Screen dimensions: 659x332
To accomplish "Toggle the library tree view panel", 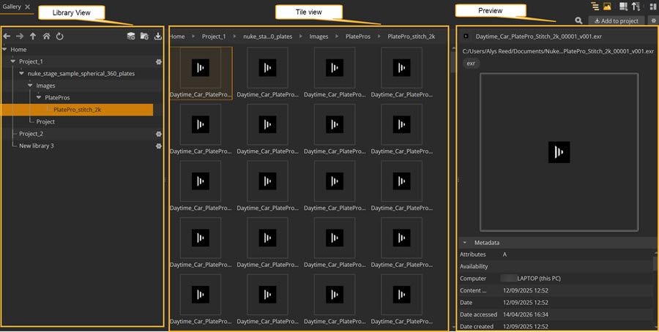I will tap(595, 7).
